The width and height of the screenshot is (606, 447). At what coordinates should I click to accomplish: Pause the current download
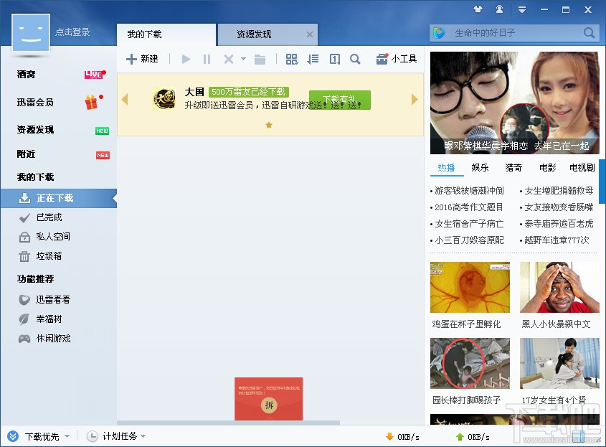click(207, 59)
